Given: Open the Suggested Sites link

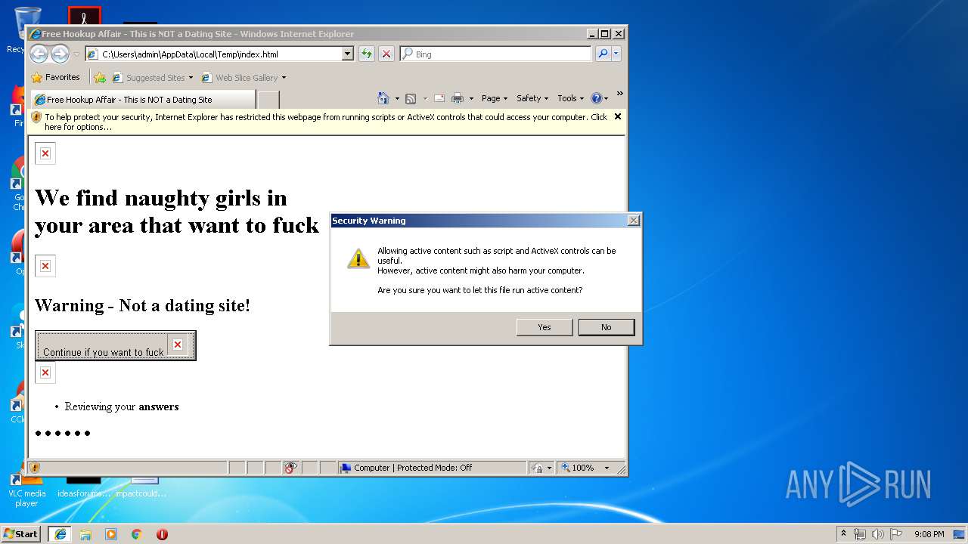Looking at the screenshot, I should (x=152, y=77).
